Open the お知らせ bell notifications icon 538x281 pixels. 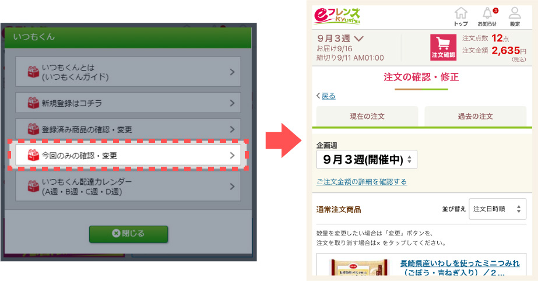487,16
